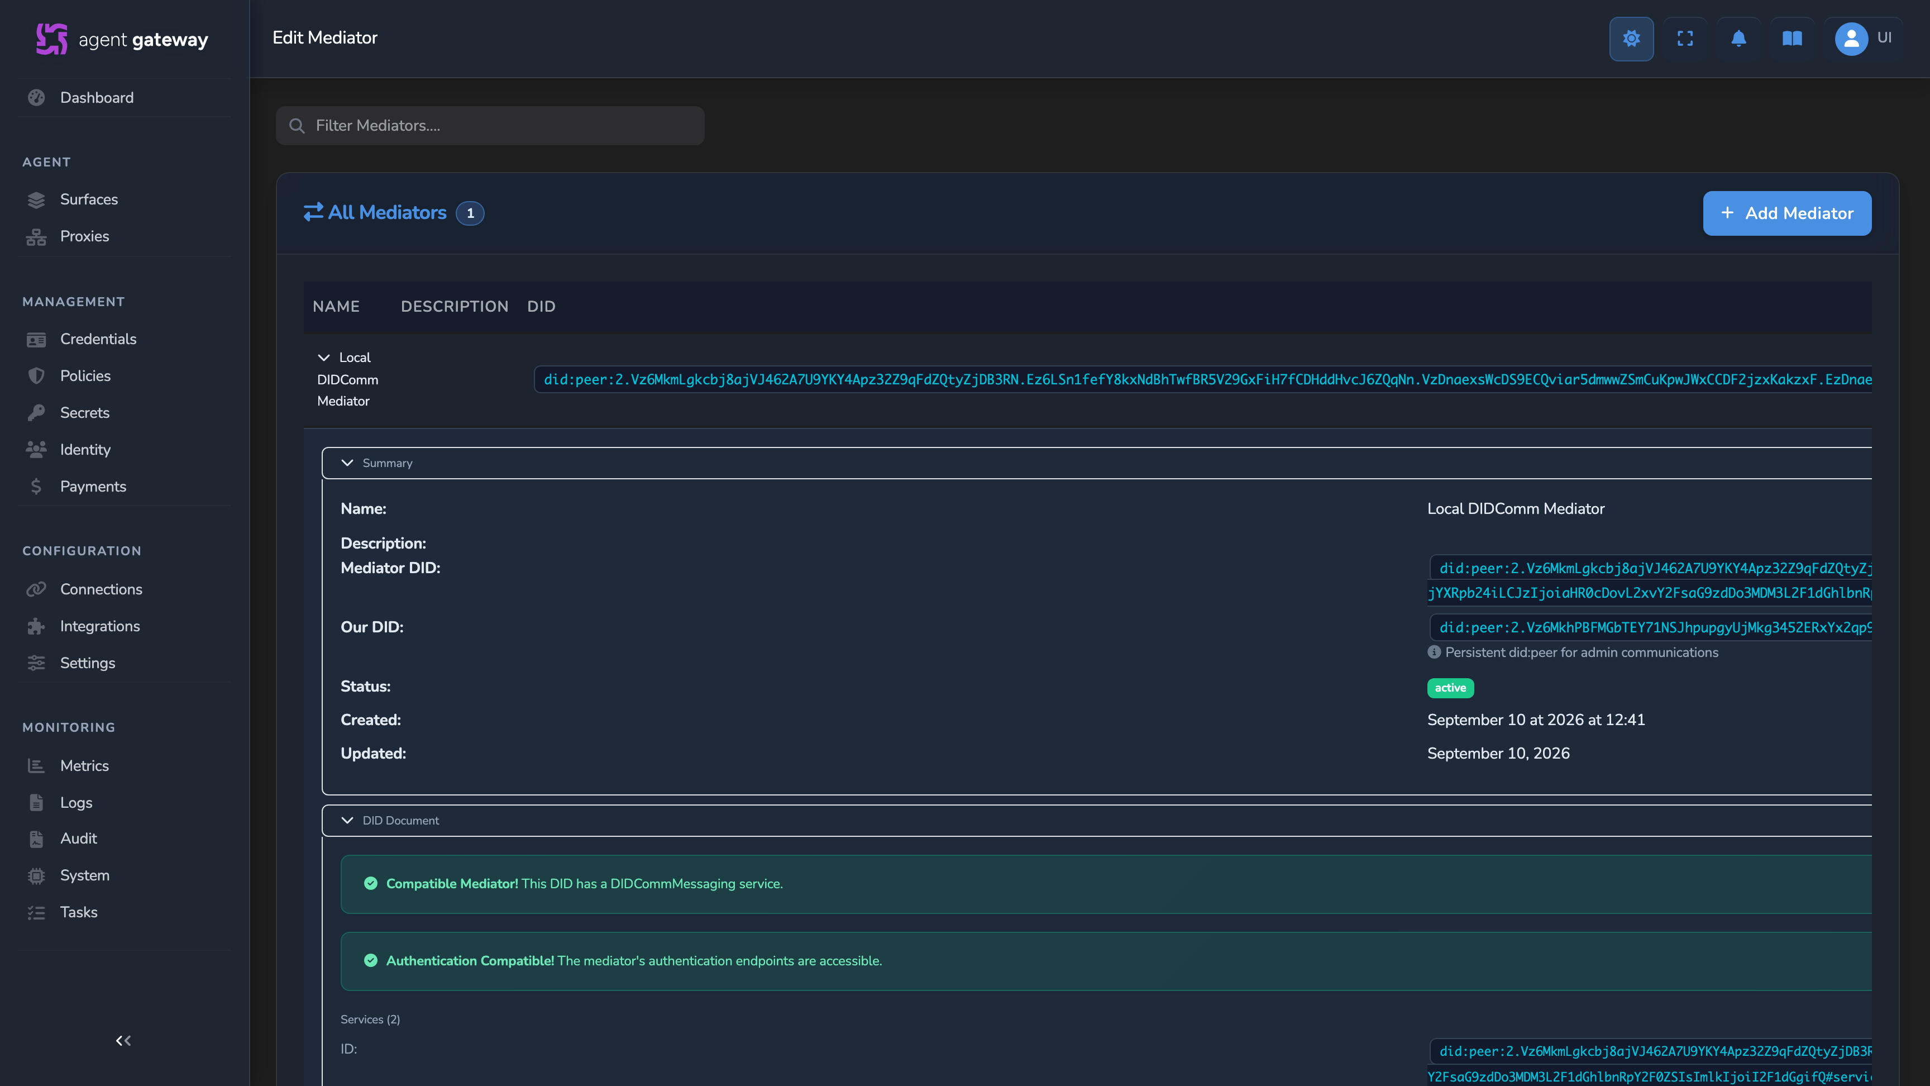Open the UI user menu label
Viewport: 1930px width, 1086px height.
(1884, 37)
